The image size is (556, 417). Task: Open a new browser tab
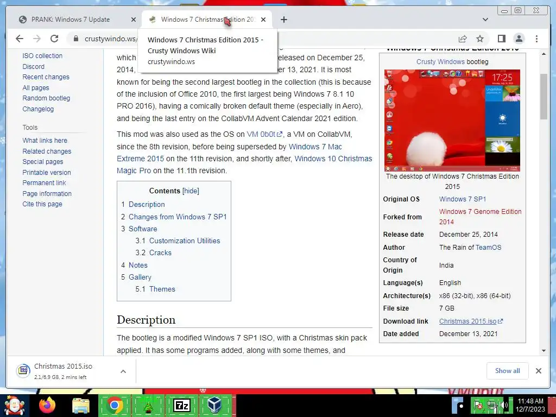pyautogui.click(x=283, y=20)
